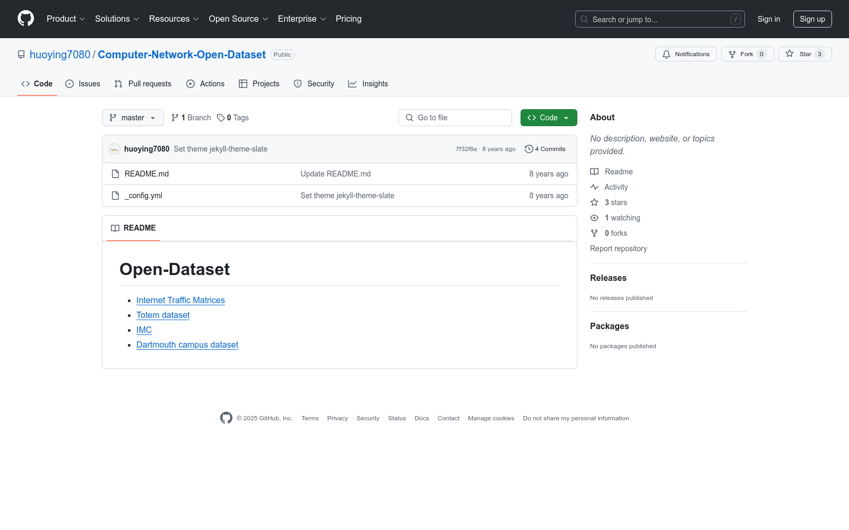Switch to the Actions tab
This screenshot has width=849, height=530.
pyautogui.click(x=205, y=84)
